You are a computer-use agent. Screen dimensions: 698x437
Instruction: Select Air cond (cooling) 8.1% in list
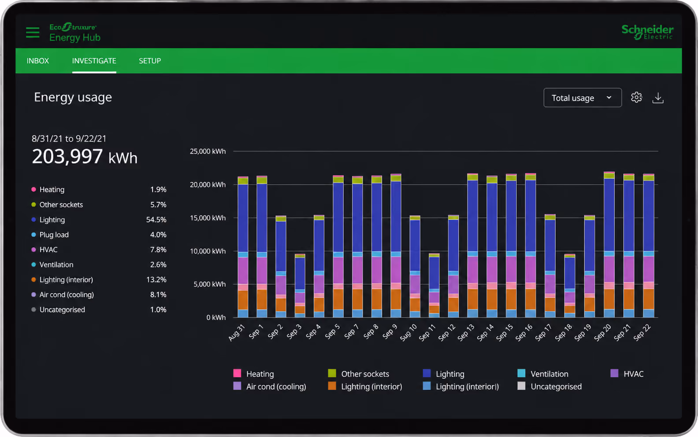click(99, 294)
